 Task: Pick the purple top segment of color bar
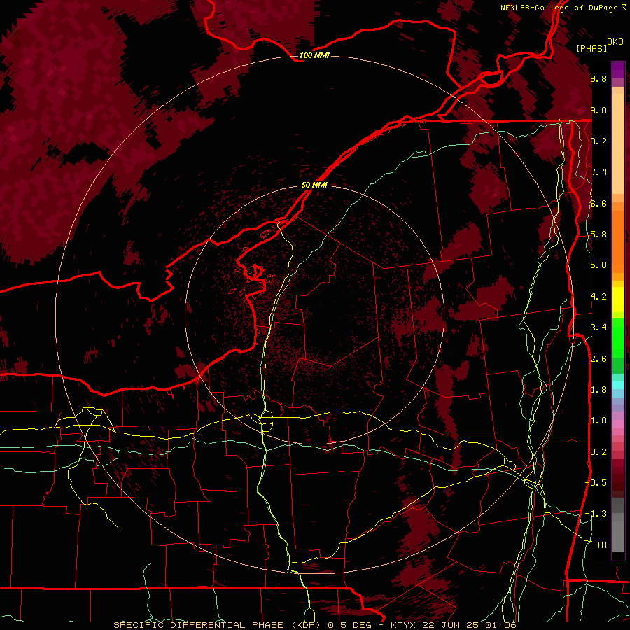pos(618,70)
